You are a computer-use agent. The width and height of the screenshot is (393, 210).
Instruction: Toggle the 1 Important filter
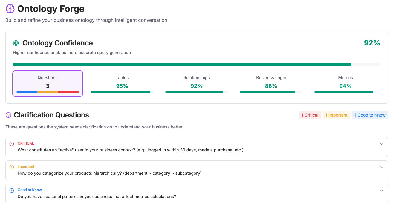click(x=336, y=115)
